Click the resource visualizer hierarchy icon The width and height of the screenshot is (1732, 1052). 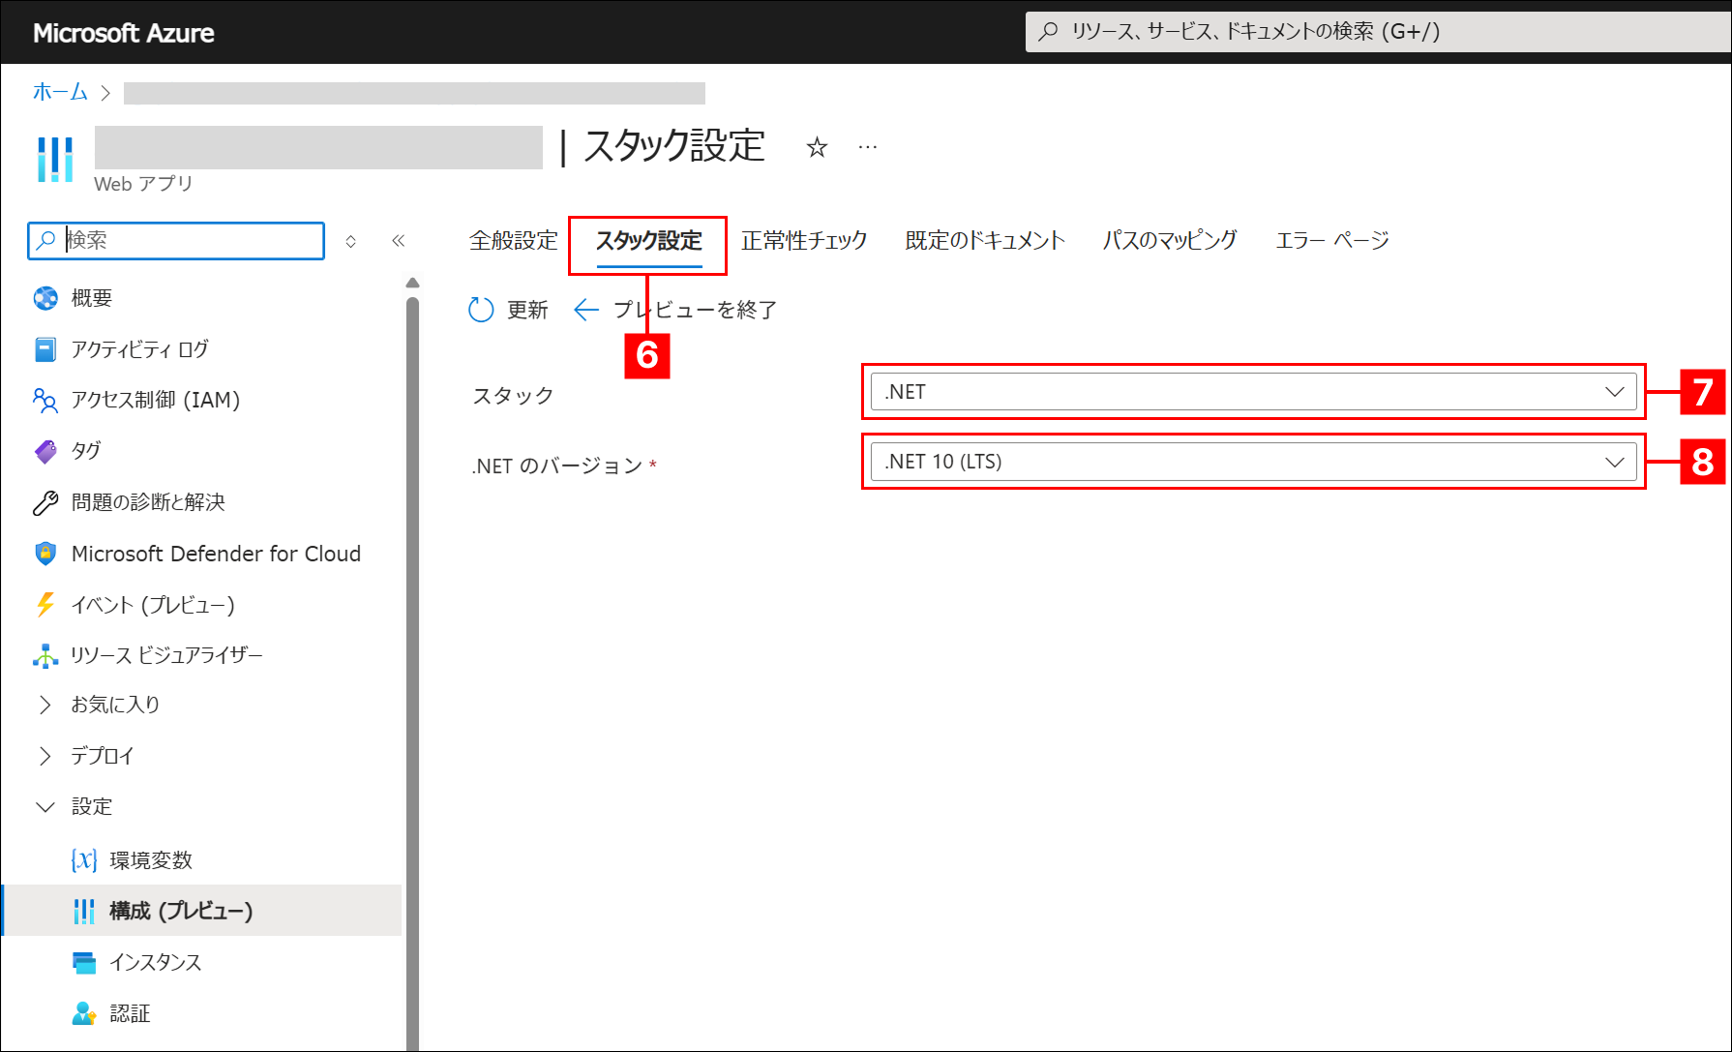[45, 655]
